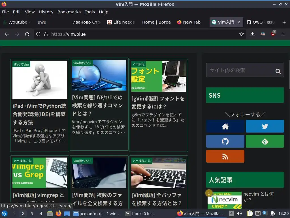290x218 pixels.
Task: Open Firefox hamburger application menu
Action: pyautogui.click(x=283, y=34)
